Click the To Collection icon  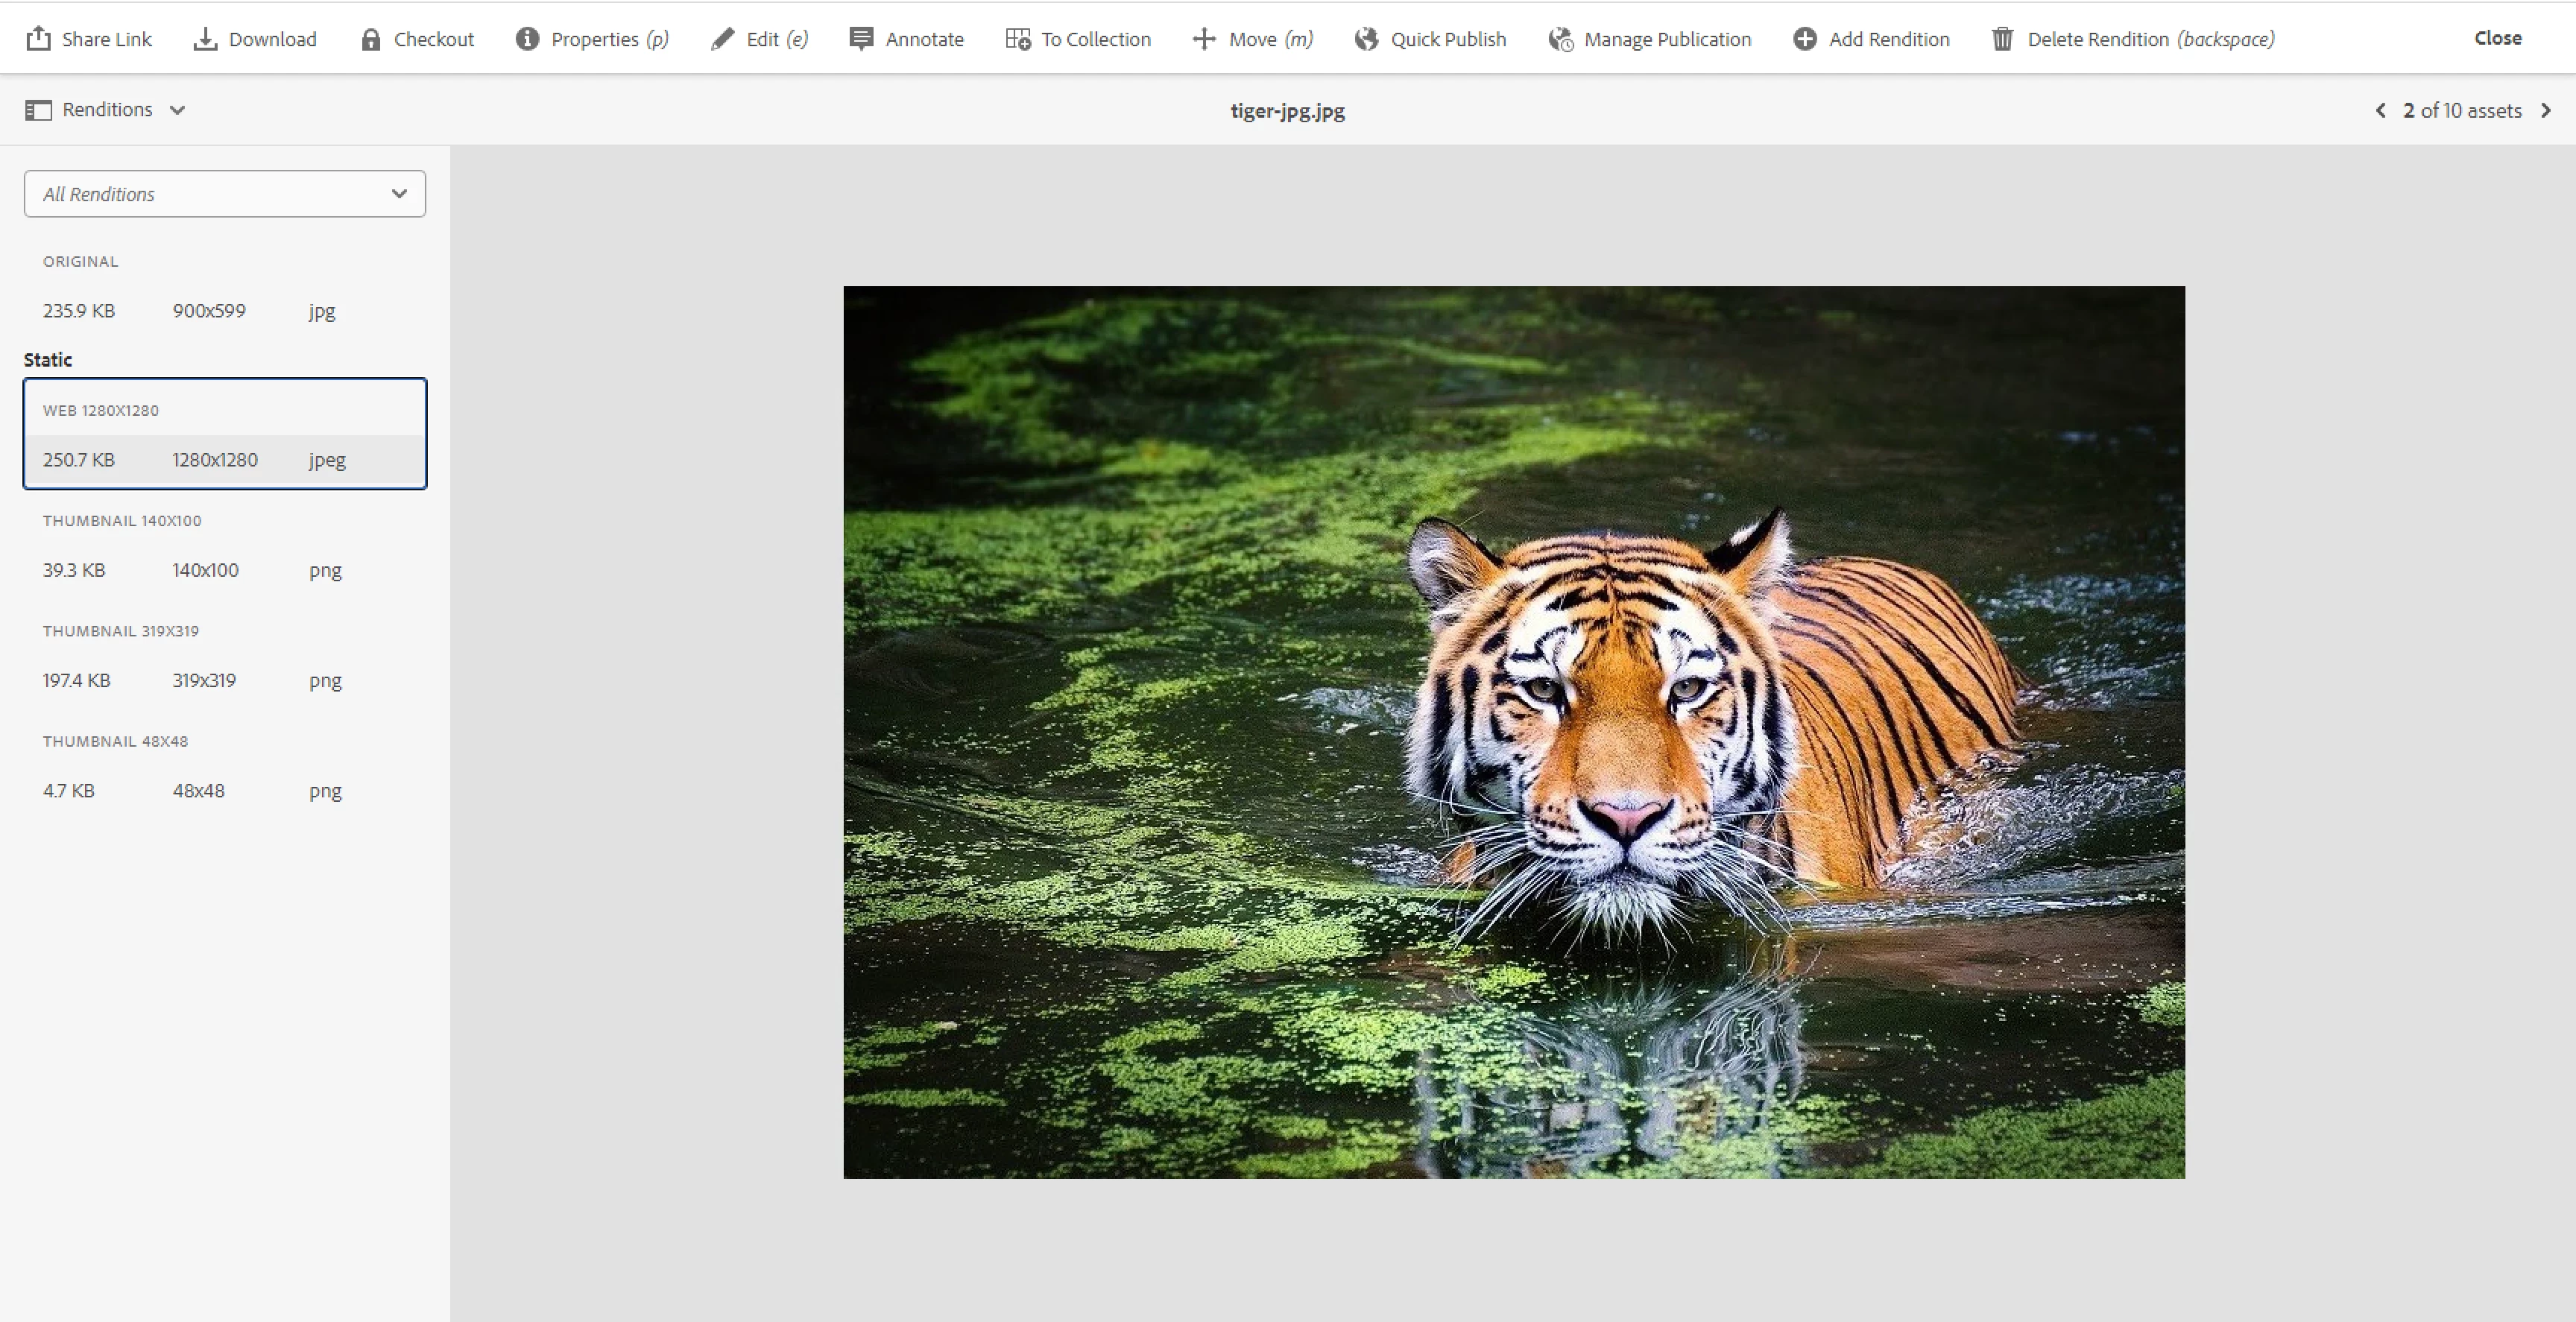pyautogui.click(x=1018, y=39)
